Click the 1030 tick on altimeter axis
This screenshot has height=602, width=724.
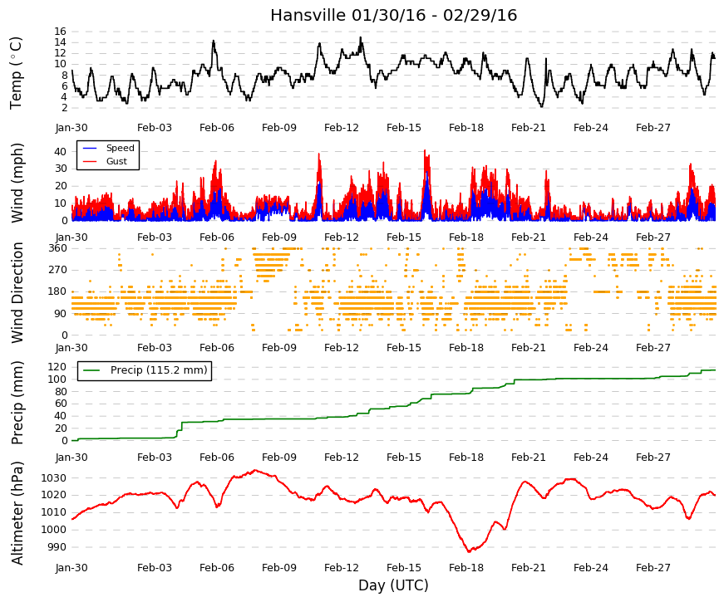tap(53, 478)
